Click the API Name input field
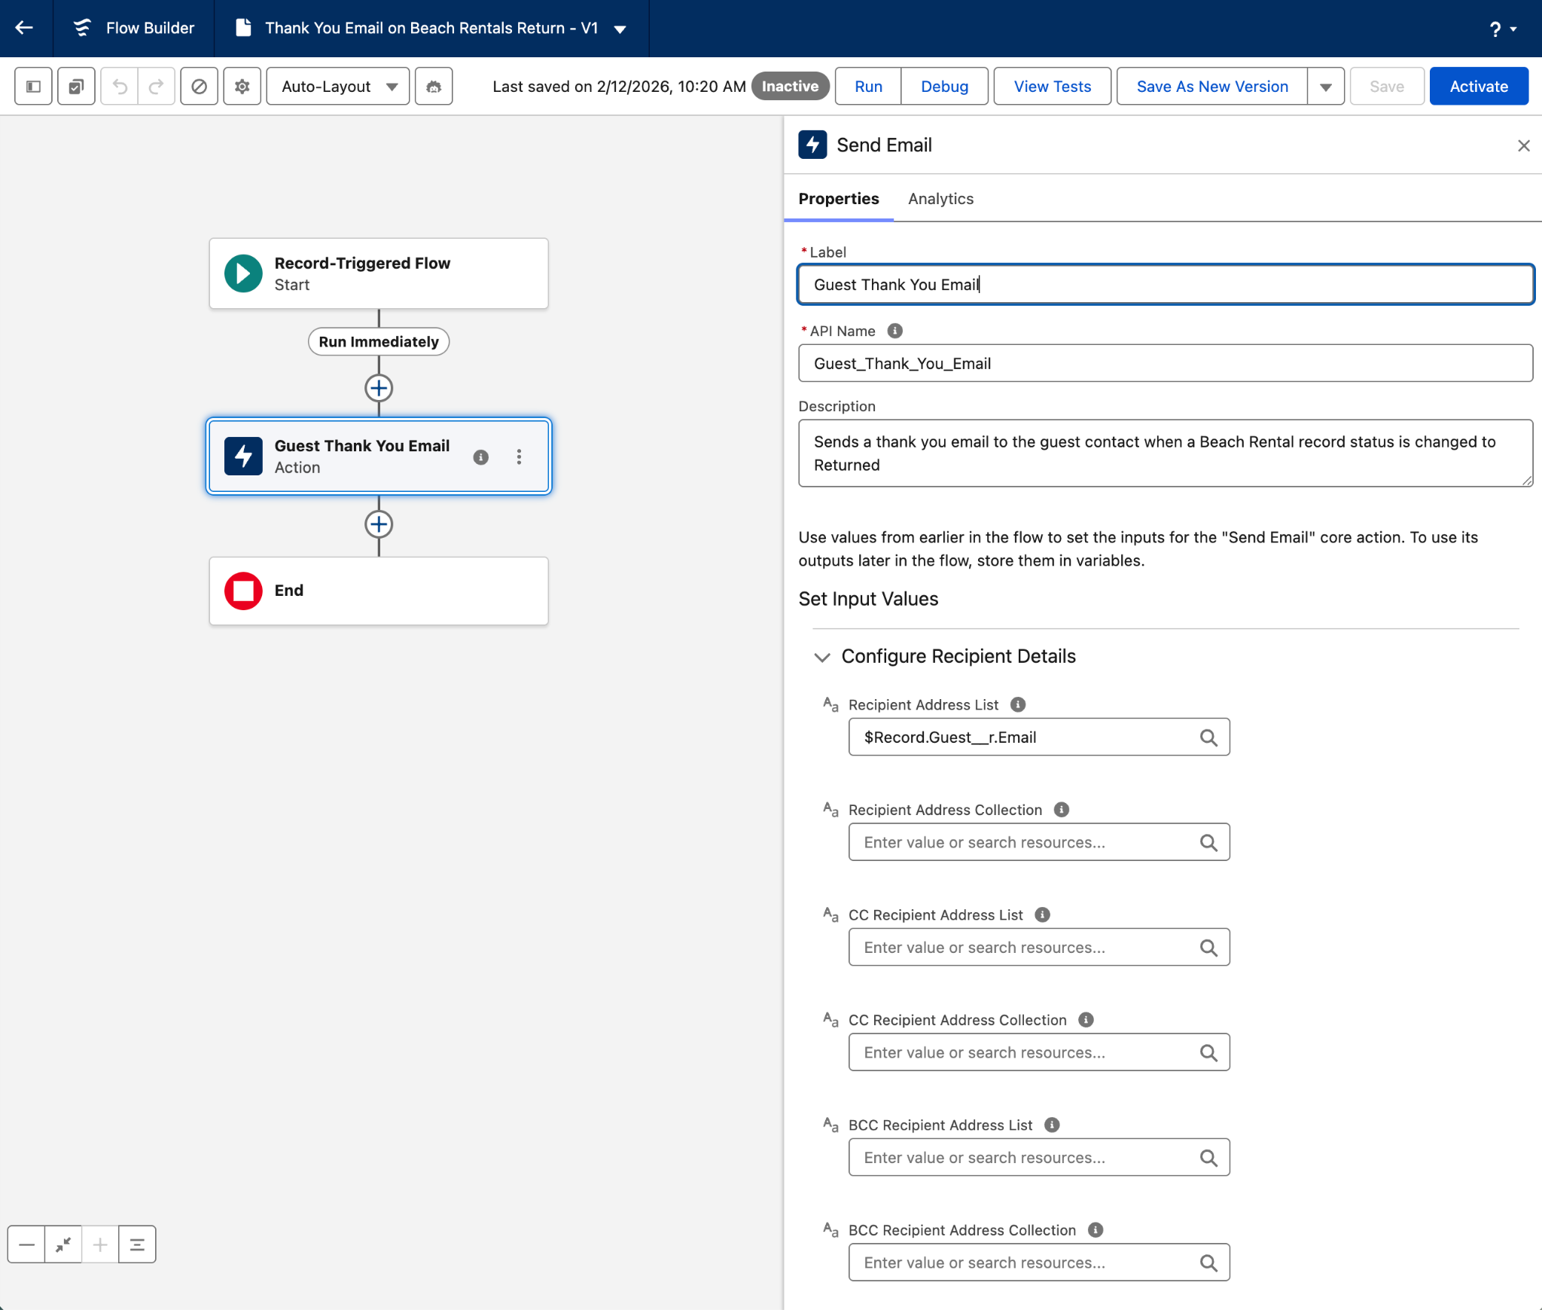Viewport: 1542px width, 1310px height. pyautogui.click(x=1166, y=363)
